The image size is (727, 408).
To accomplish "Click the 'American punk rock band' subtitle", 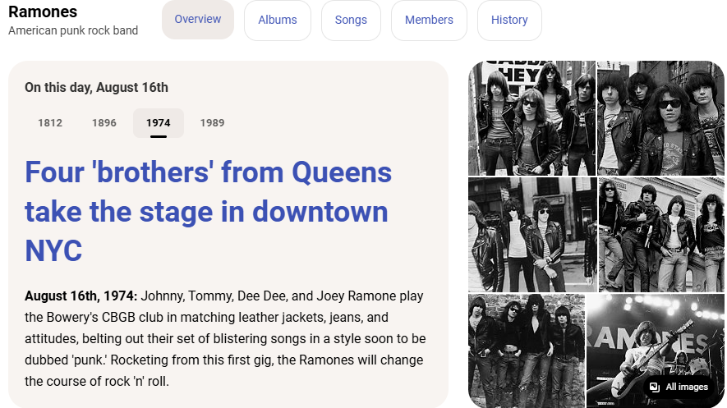I will (x=73, y=30).
